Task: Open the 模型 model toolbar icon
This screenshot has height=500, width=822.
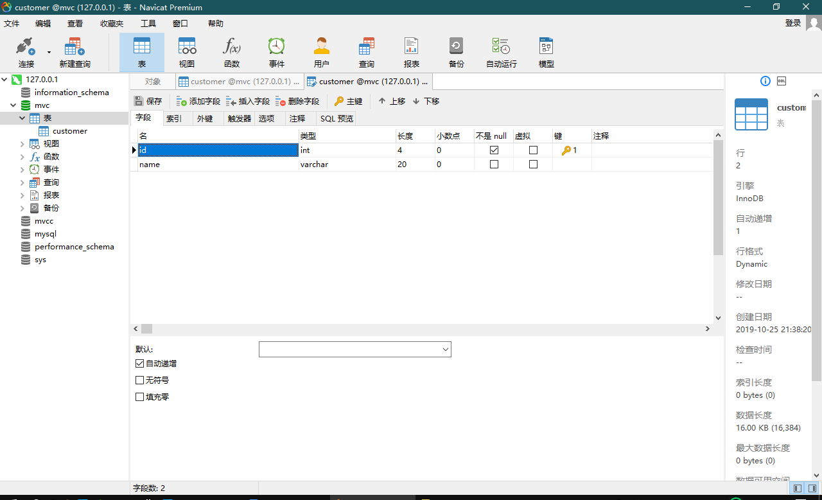Action: click(547, 53)
